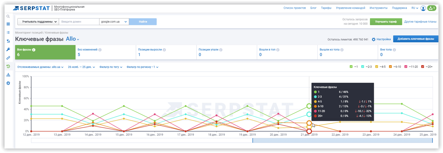Open the key icon in sidebar

pyautogui.click(x=8, y=49)
